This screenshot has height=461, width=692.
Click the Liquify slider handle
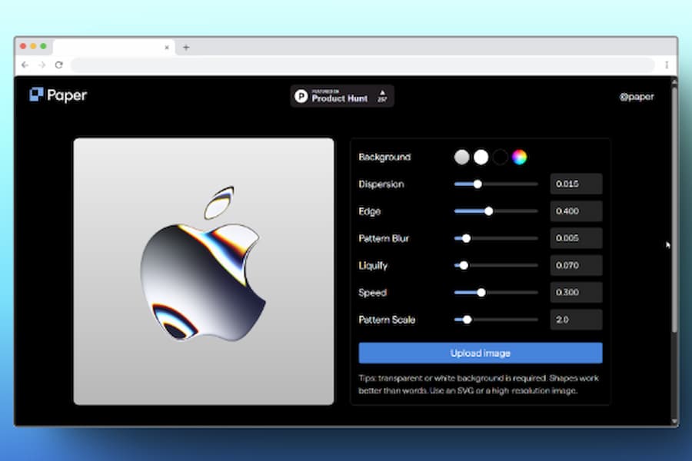click(464, 266)
